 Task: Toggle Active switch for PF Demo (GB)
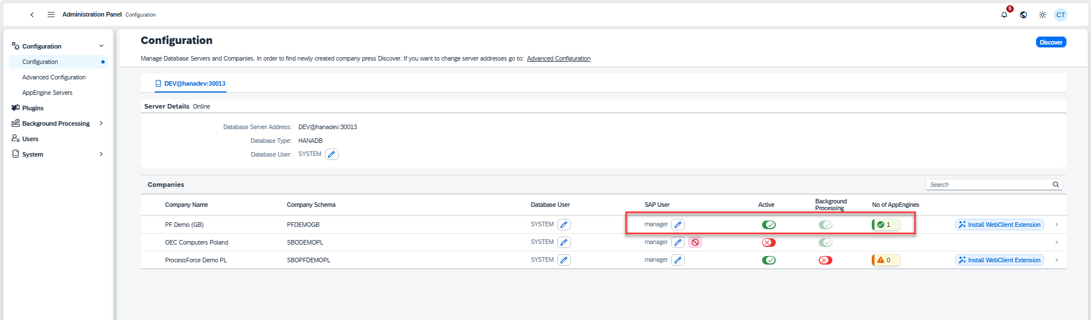(769, 225)
